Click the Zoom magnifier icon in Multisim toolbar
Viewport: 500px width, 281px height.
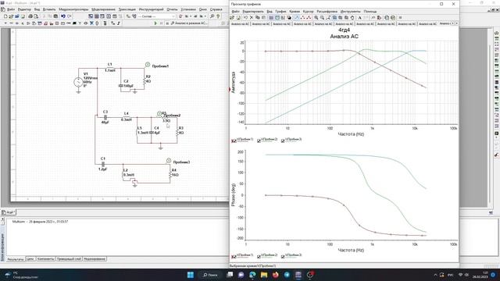(212, 16)
